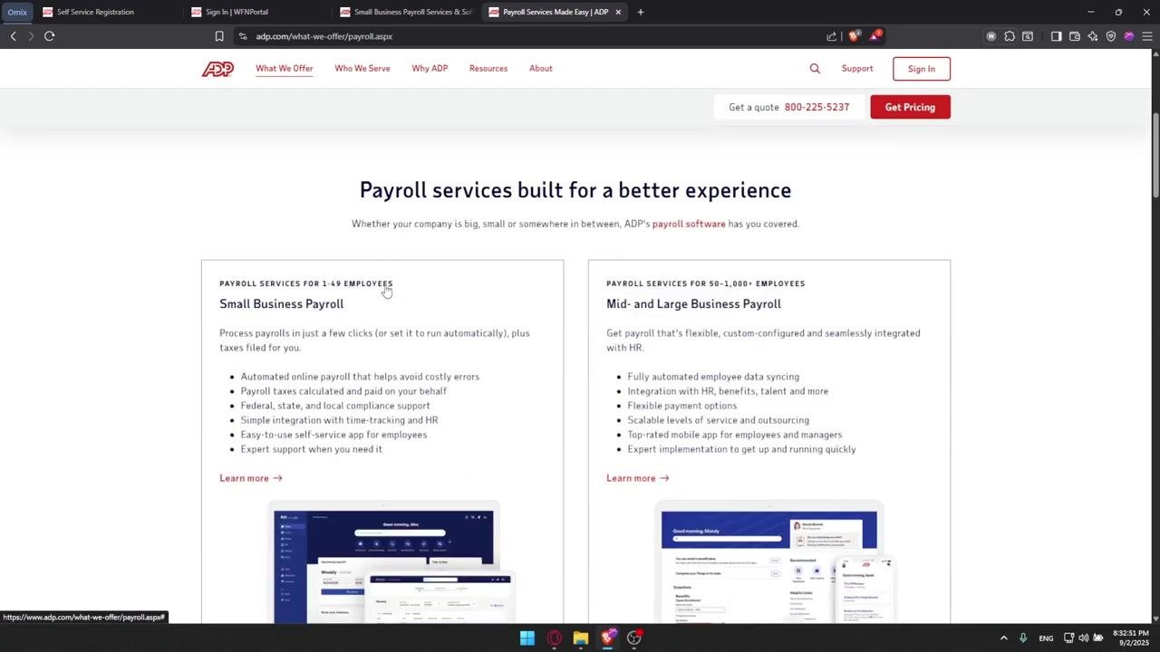Toggle the browser sidebar panel icon

pyautogui.click(x=1056, y=36)
